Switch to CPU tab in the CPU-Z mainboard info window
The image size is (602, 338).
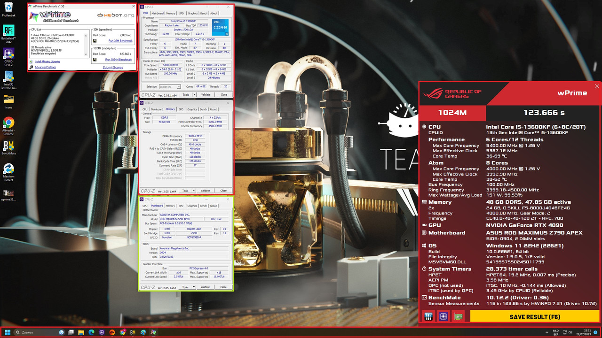click(145, 206)
